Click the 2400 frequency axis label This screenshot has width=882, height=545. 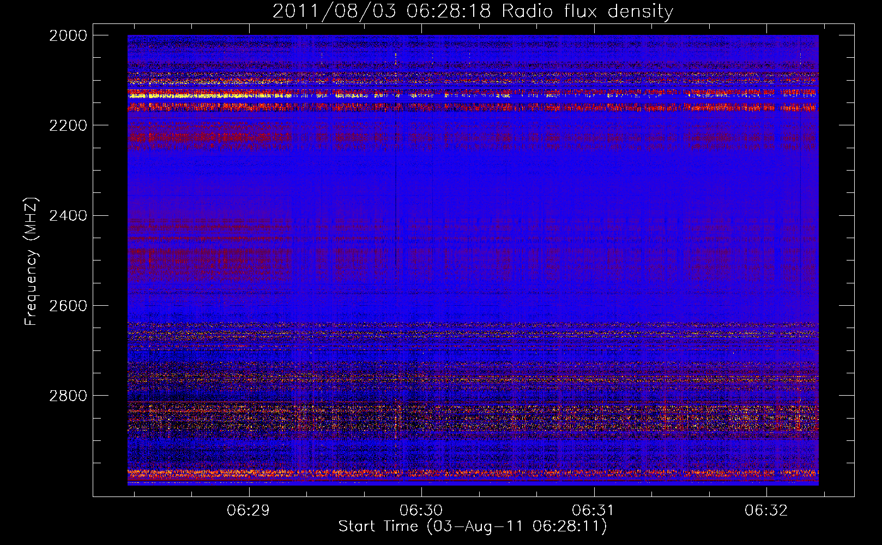(x=68, y=216)
